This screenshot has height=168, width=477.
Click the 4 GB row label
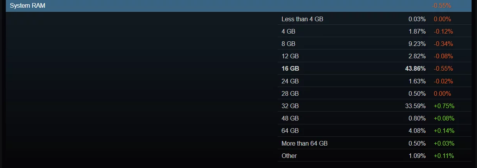pos(288,31)
